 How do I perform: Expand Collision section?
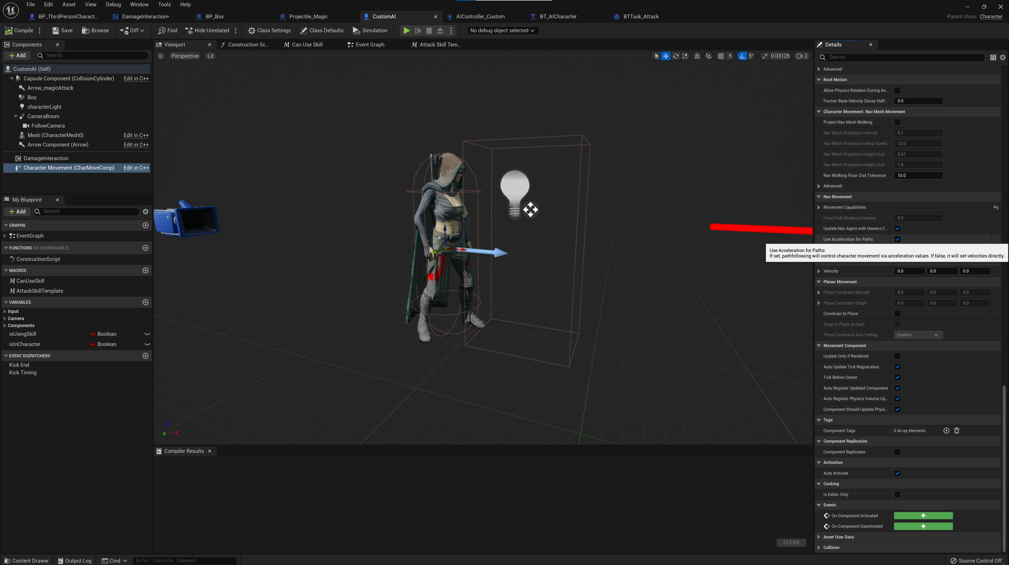click(819, 548)
